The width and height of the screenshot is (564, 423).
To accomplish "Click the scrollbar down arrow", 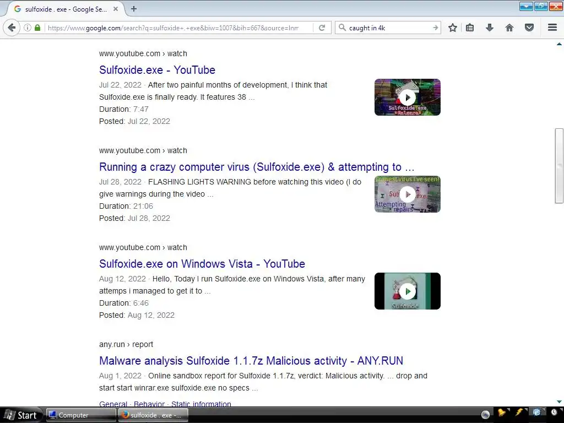I will [559, 402].
